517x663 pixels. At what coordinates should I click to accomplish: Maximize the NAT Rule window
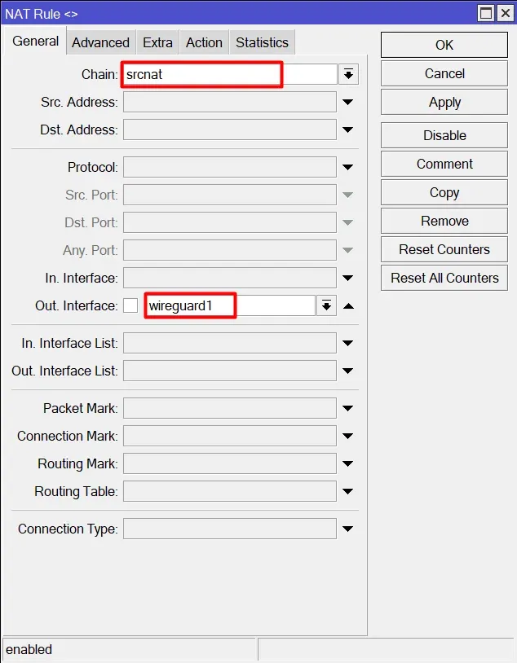click(486, 13)
